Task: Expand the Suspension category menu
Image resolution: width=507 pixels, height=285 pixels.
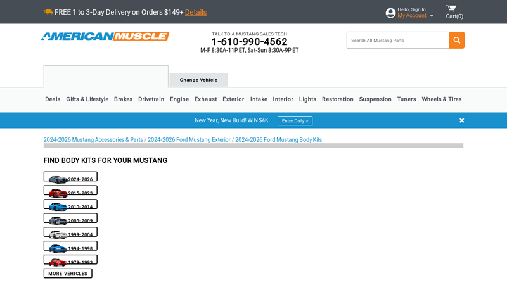Action: pos(375,99)
